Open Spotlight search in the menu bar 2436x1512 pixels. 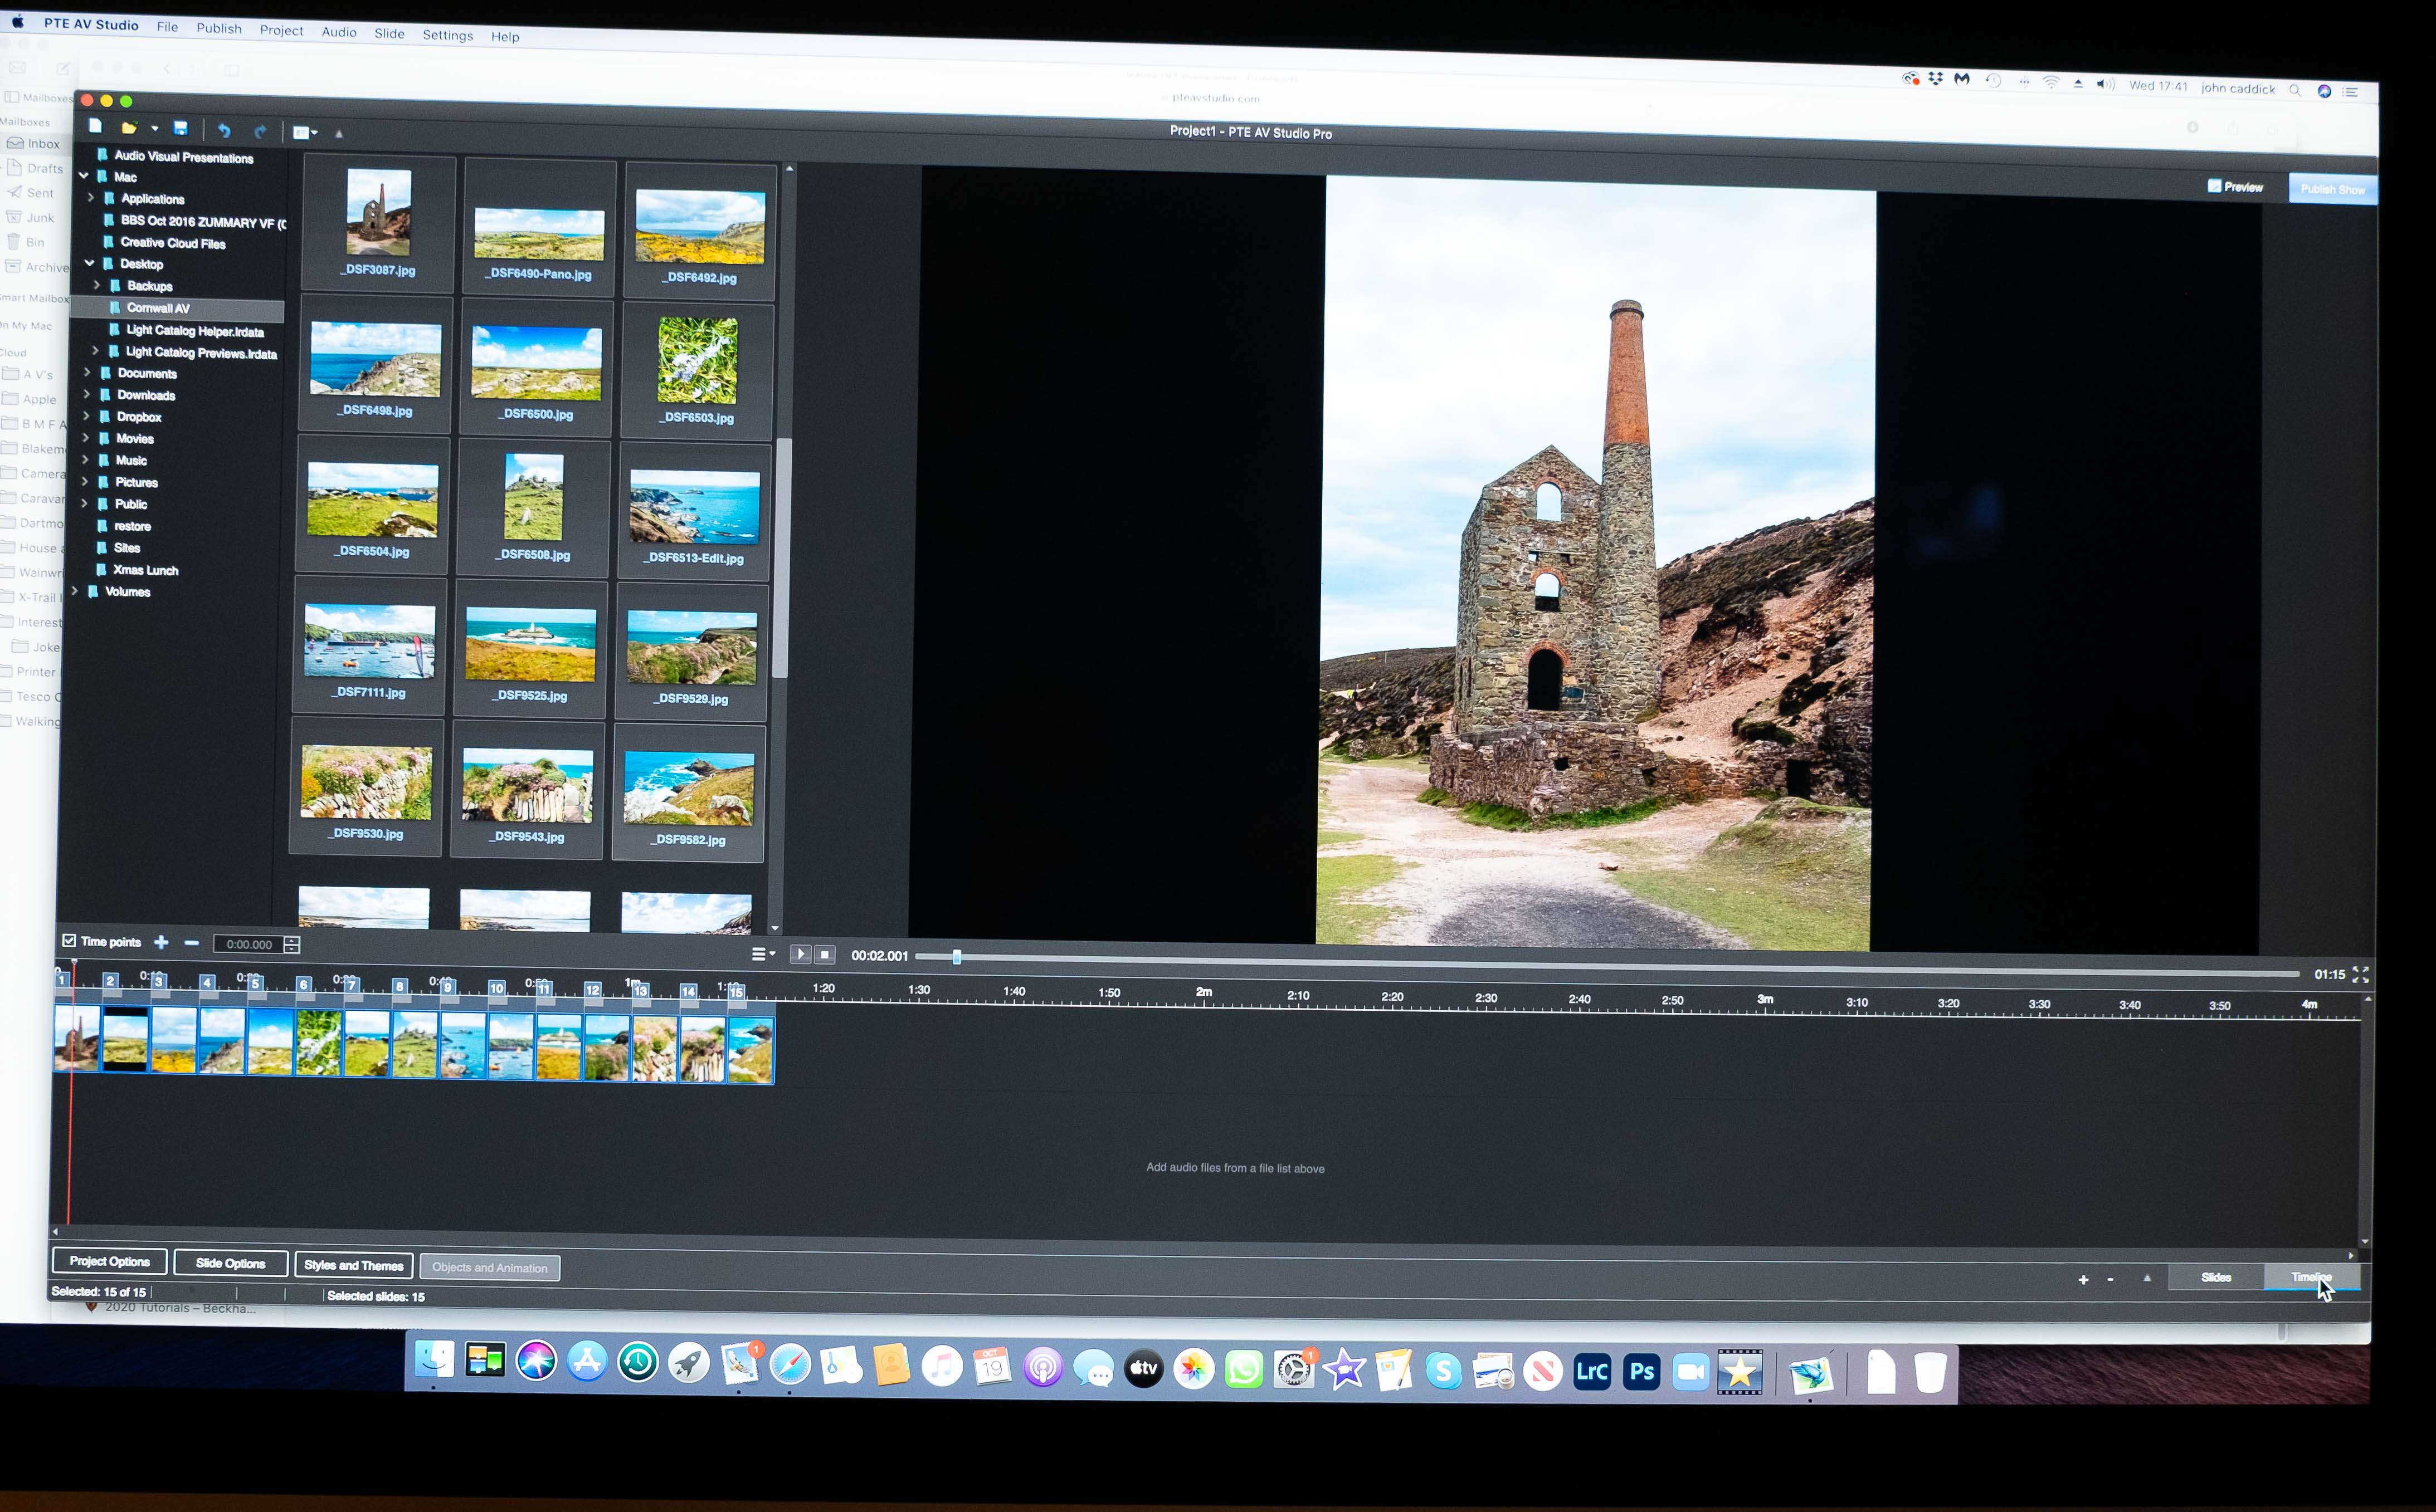(x=2295, y=90)
